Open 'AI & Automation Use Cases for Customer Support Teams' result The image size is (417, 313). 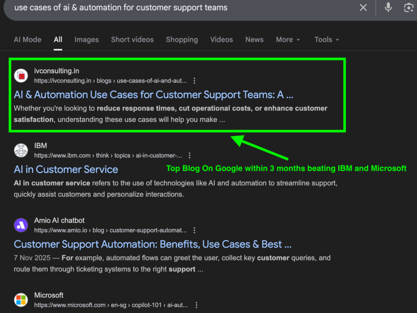(153, 95)
